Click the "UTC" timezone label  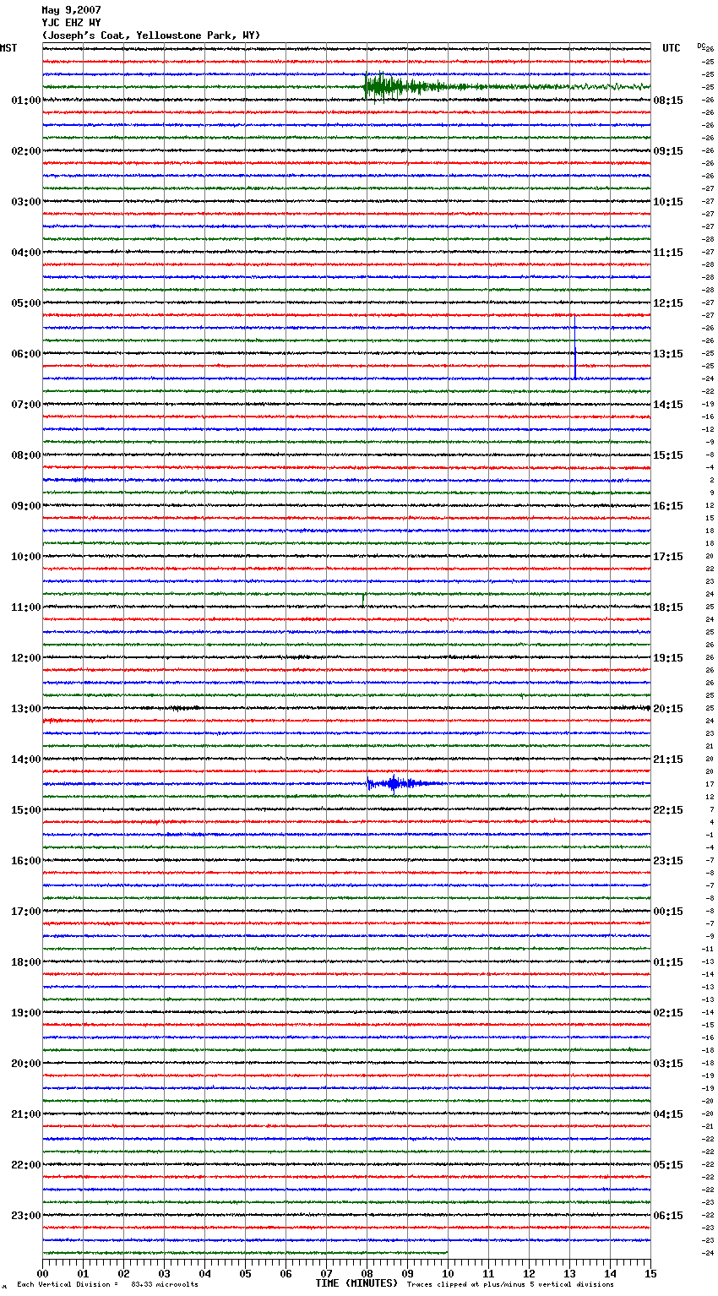coord(671,48)
